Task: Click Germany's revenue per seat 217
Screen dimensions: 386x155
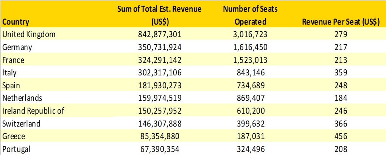Action: click(x=341, y=47)
